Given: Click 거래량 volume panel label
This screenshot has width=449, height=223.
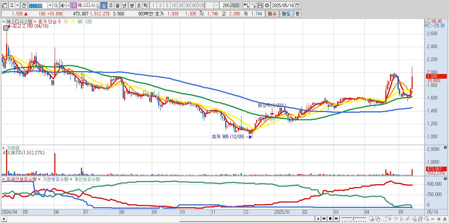Looking at the screenshot, I should click(13, 148).
